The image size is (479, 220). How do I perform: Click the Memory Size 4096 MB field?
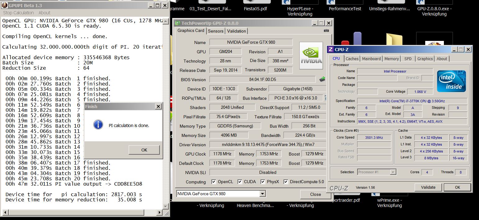tap(229, 135)
